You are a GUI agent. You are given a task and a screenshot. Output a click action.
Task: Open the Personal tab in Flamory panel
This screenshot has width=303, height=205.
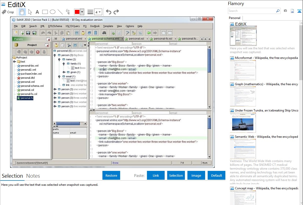pos(234,18)
